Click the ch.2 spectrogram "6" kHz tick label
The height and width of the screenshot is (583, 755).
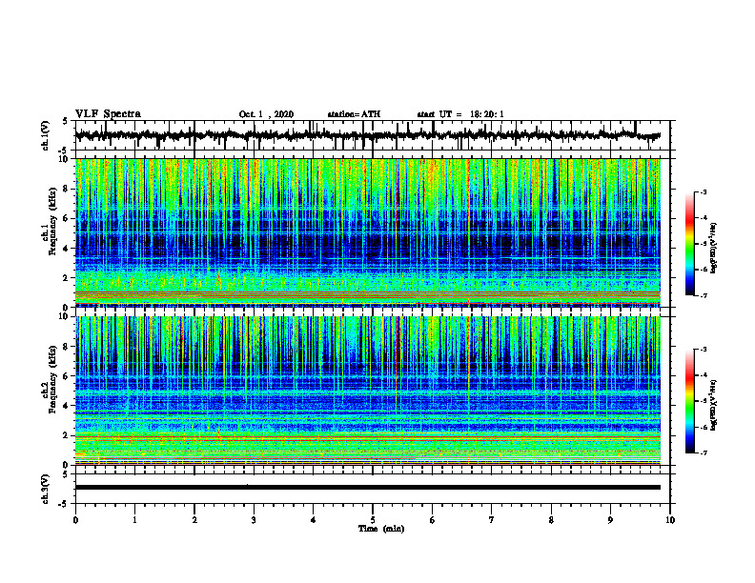67,376
